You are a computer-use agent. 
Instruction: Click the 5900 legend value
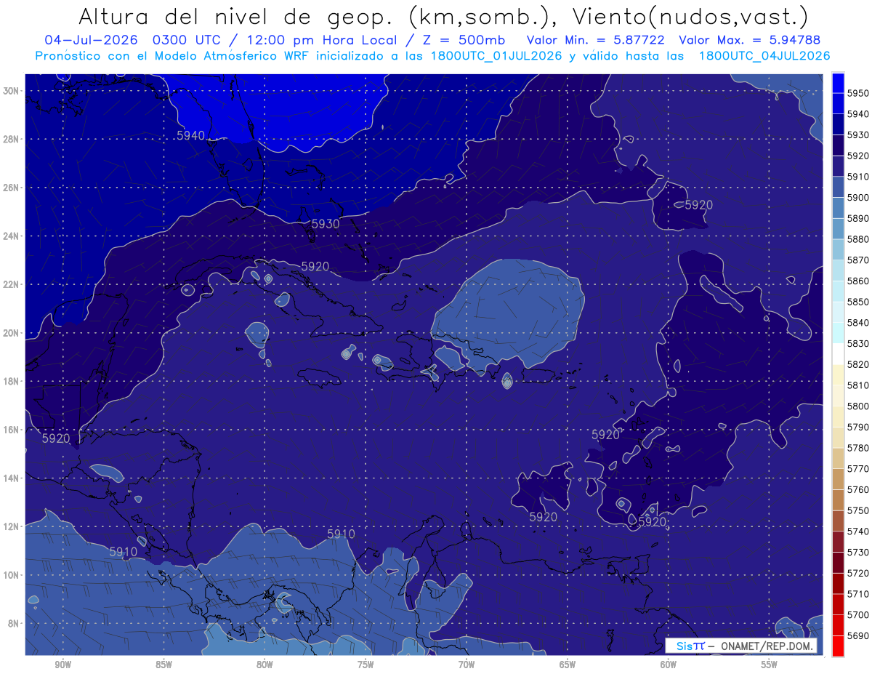[x=858, y=198]
